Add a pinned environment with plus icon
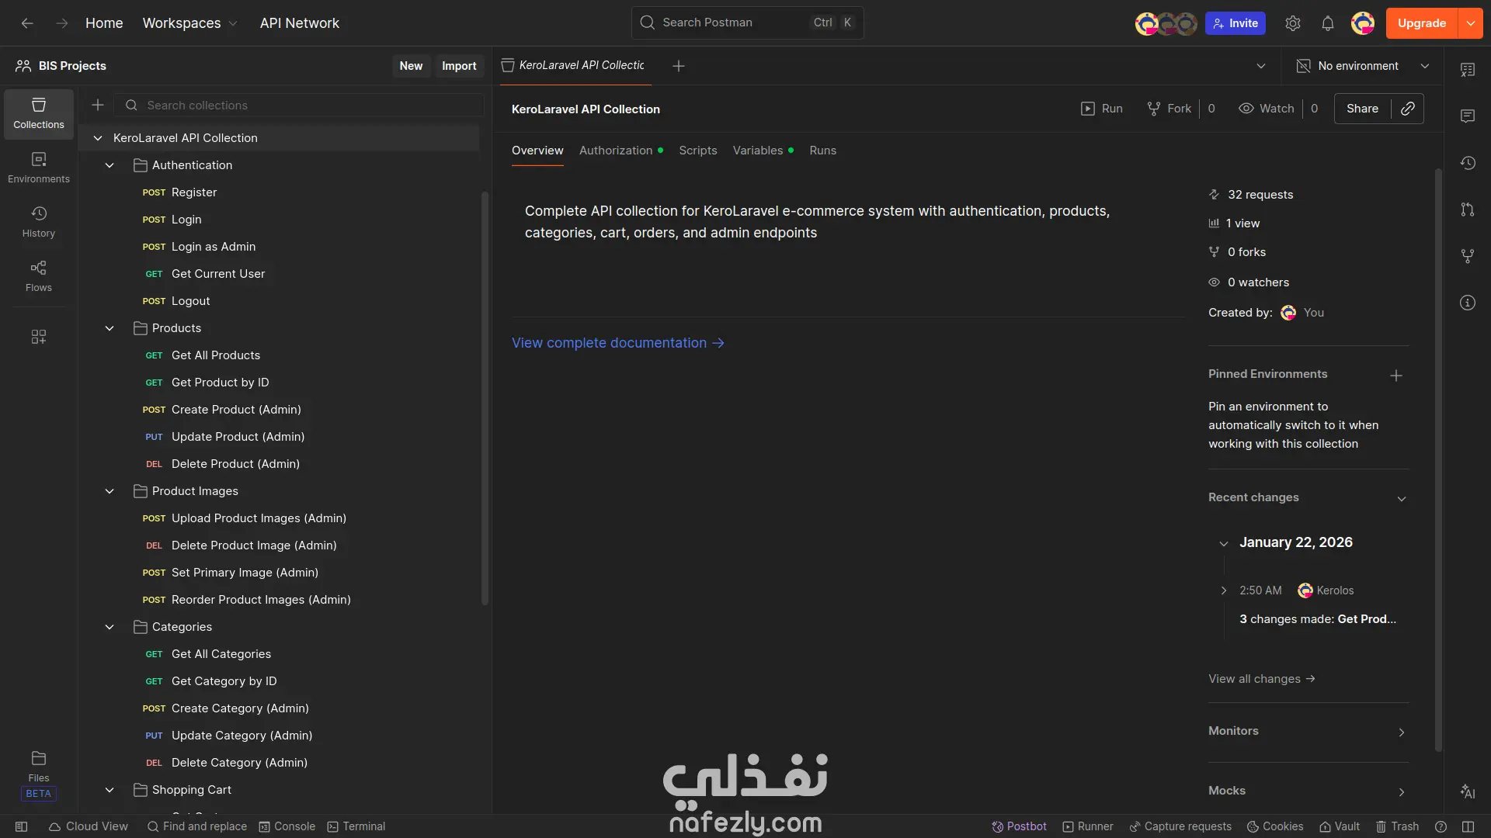The height and width of the screenshot is (838, 1491). 1395,376
